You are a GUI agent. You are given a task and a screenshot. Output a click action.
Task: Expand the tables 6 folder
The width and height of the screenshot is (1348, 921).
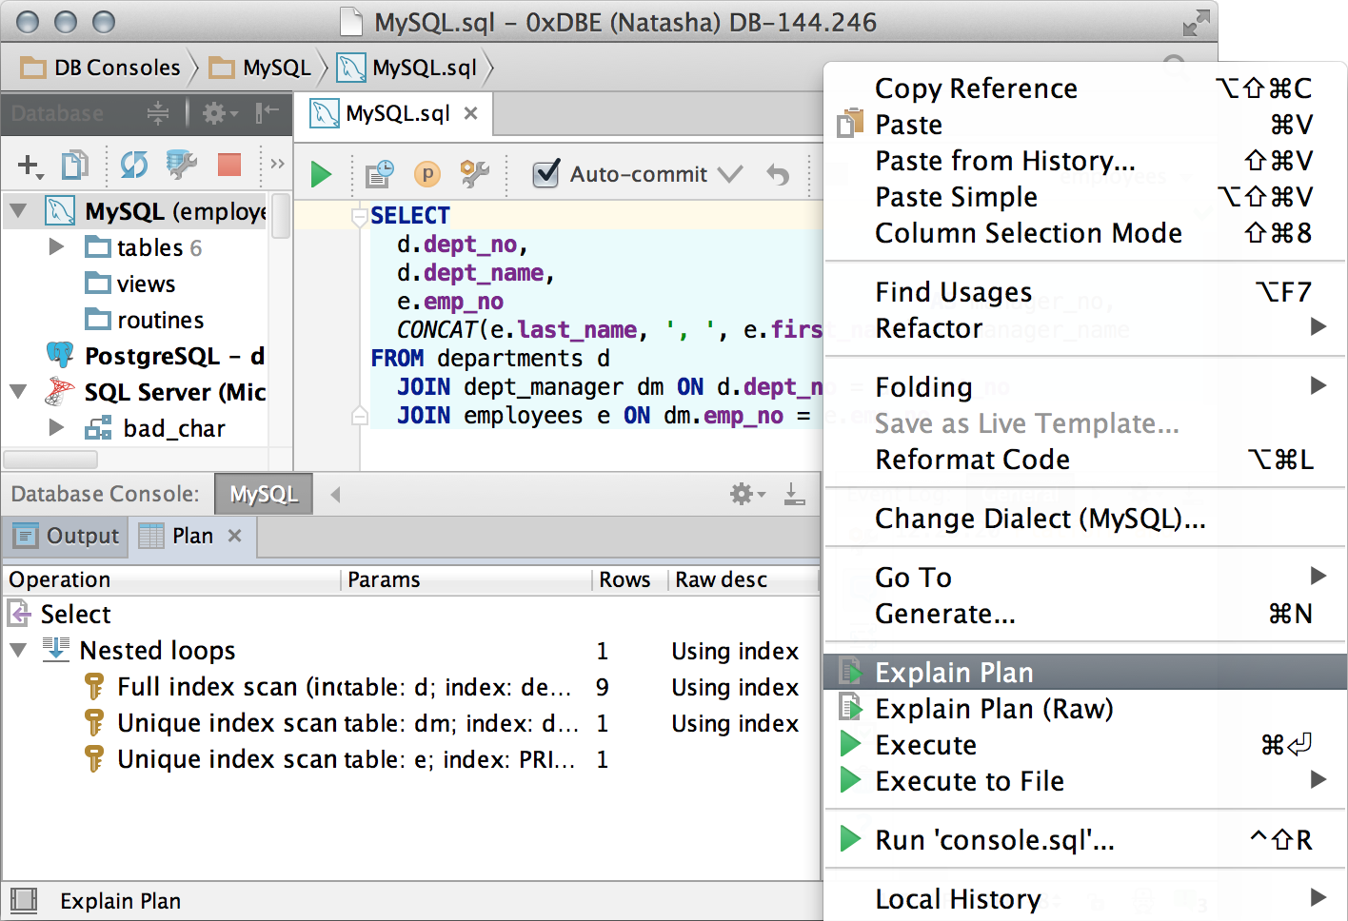(56, 247)
